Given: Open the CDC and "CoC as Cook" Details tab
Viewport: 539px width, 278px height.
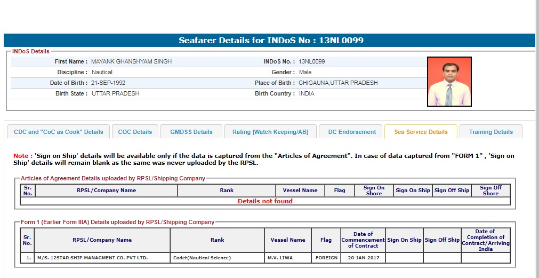Looking at the screenshot, I should click(x=59, y=132).
